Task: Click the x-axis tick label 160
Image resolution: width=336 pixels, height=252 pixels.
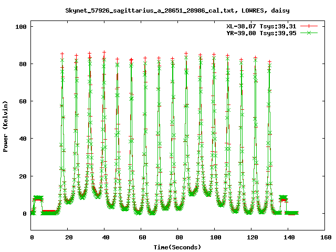Action: 326,237
